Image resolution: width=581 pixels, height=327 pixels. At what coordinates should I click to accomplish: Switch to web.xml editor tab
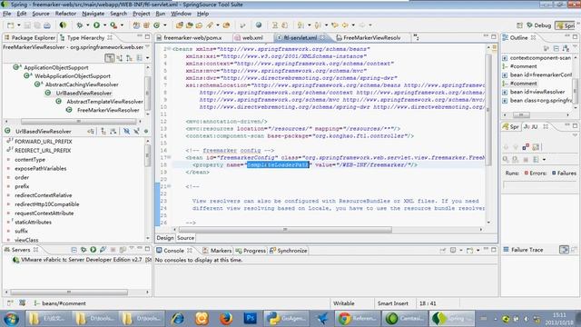[249, 38]
